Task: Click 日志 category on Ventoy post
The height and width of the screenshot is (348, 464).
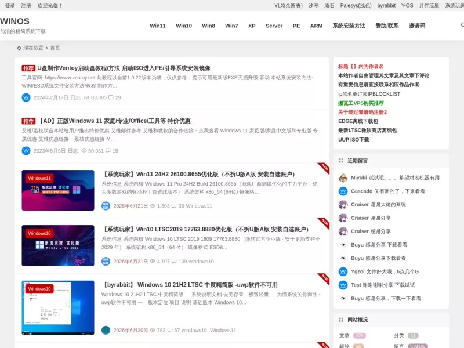Action: (x=75, y=97)
